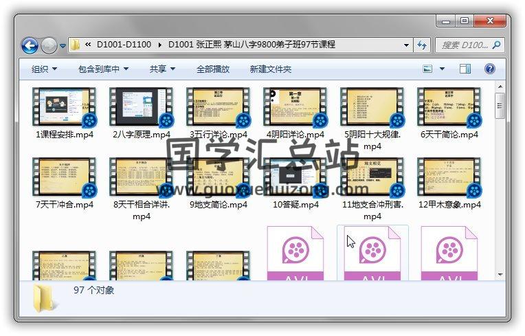The height and width of the screenshot is (336, 525).
Task: Open Help with the question mark icon
Action: (x=489, y=69)
